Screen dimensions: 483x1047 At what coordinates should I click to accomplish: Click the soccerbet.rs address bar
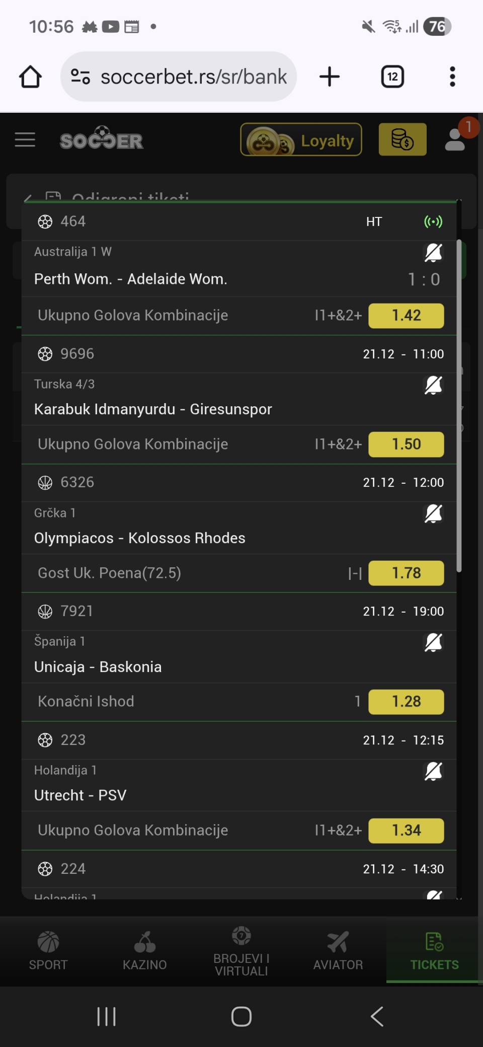click(x=193, y=77)
